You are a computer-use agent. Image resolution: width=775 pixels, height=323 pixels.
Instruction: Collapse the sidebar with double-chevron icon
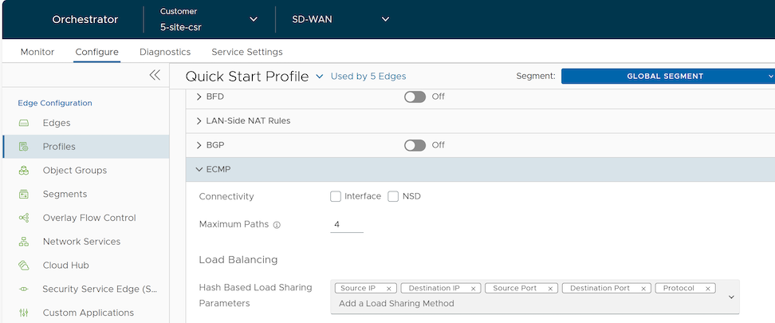[x=155, y=75]
